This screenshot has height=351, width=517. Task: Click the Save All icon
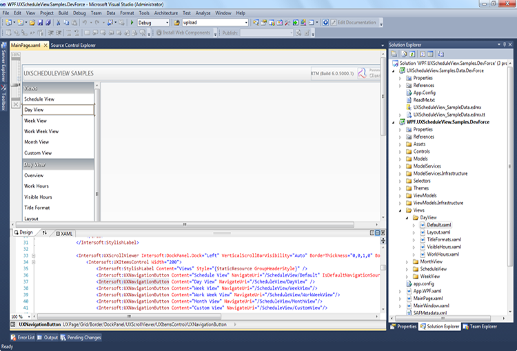coord(48,23)
